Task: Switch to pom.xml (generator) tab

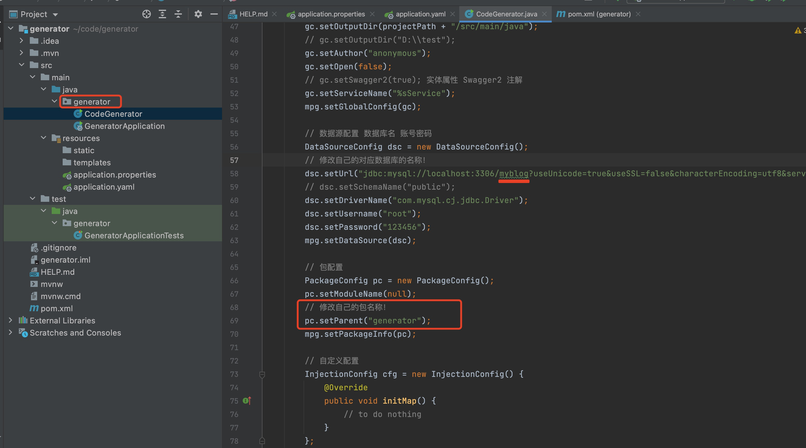Action: [x=599, y=14]
